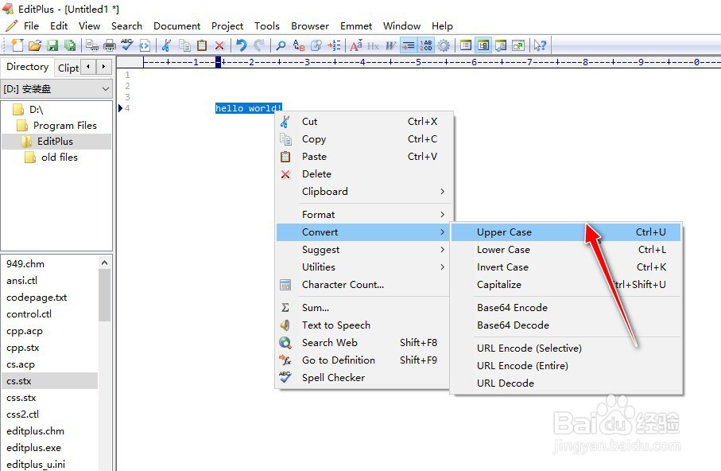Open the Tools menu
721x471 pixels.
266,25
